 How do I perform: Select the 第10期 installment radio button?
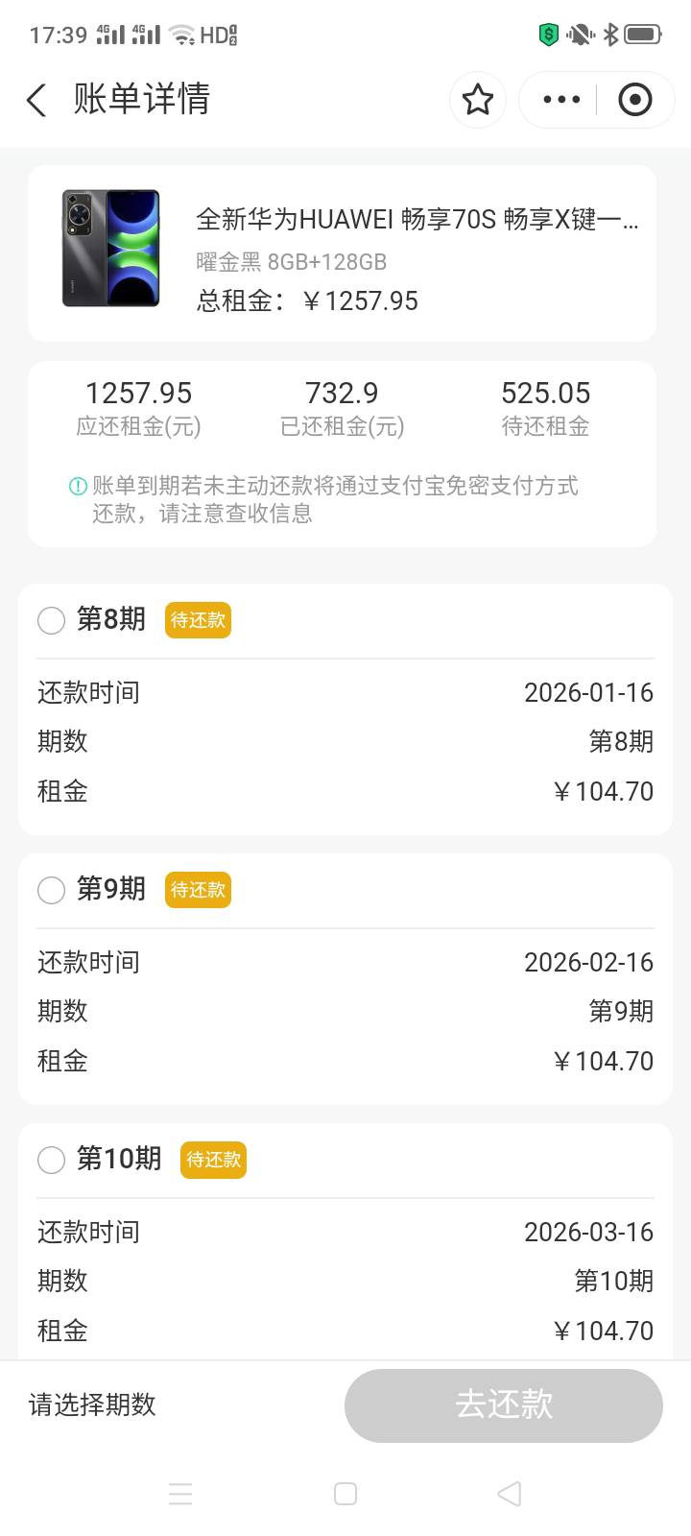coord(51,1160)
